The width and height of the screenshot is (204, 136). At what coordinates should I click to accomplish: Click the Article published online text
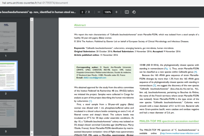tap(87, 55)
